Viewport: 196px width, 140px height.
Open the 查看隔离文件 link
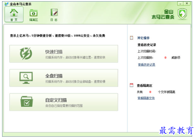[x=146, y=98]
